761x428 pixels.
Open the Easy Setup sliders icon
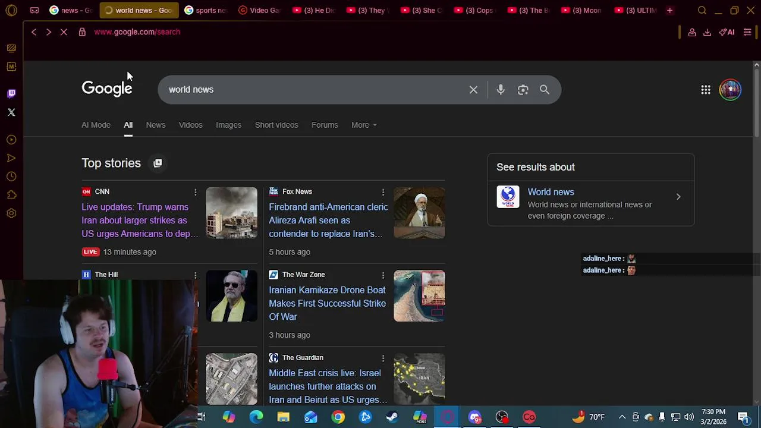747,32
